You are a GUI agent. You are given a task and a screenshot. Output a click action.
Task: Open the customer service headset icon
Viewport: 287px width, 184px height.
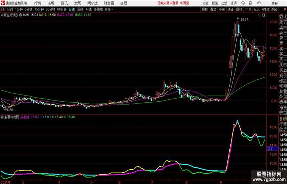click(243, 3)
